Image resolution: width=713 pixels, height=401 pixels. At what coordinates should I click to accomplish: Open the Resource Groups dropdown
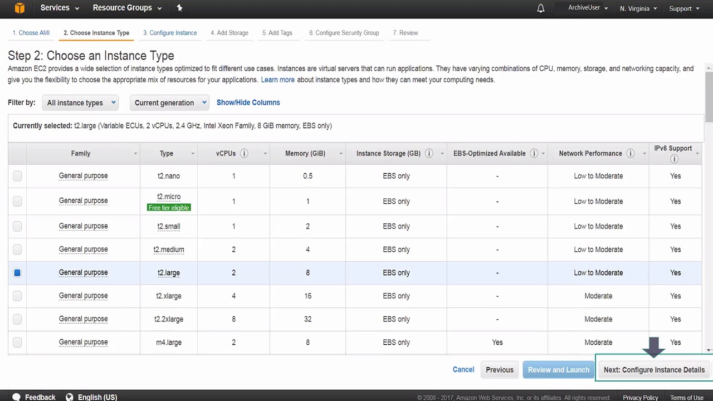coord(127,8)
